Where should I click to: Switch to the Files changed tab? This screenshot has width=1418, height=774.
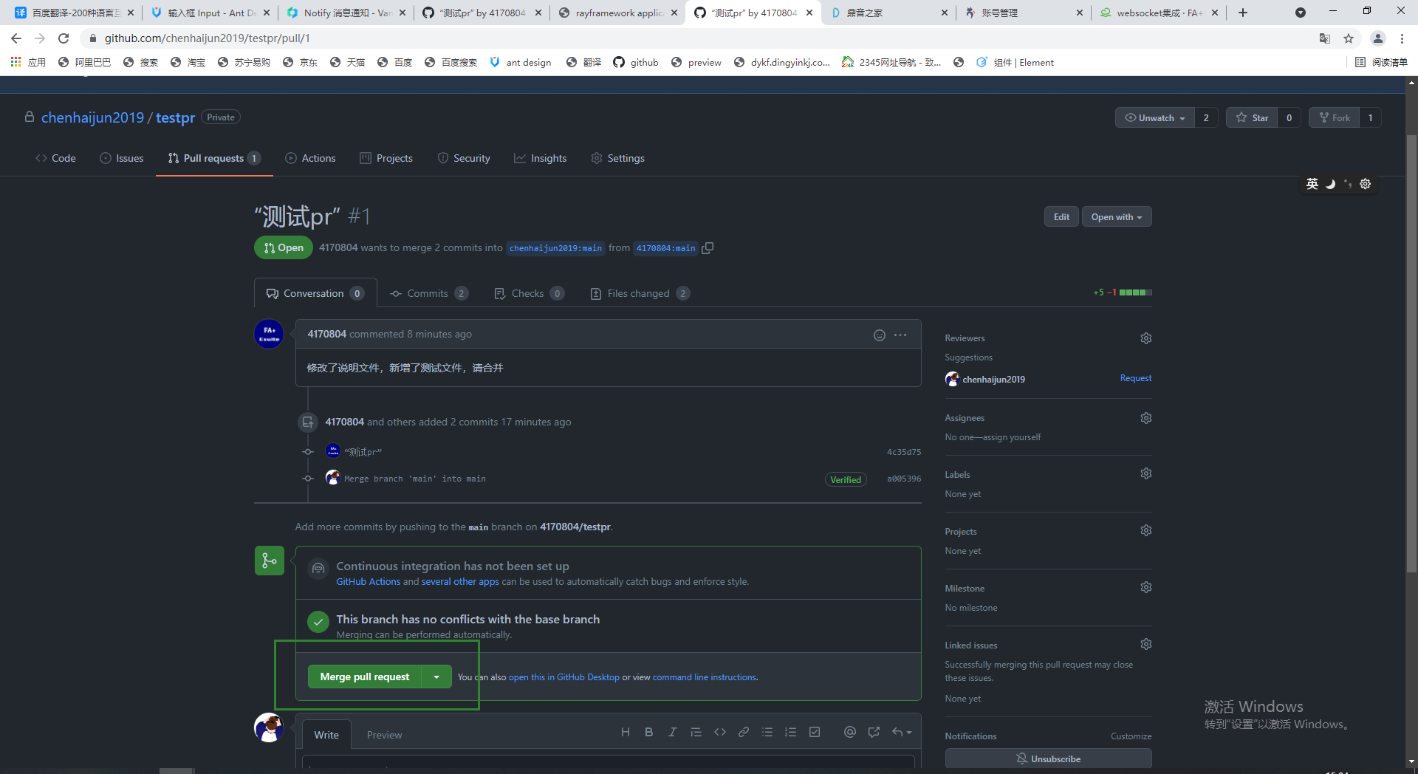(640, 294)
